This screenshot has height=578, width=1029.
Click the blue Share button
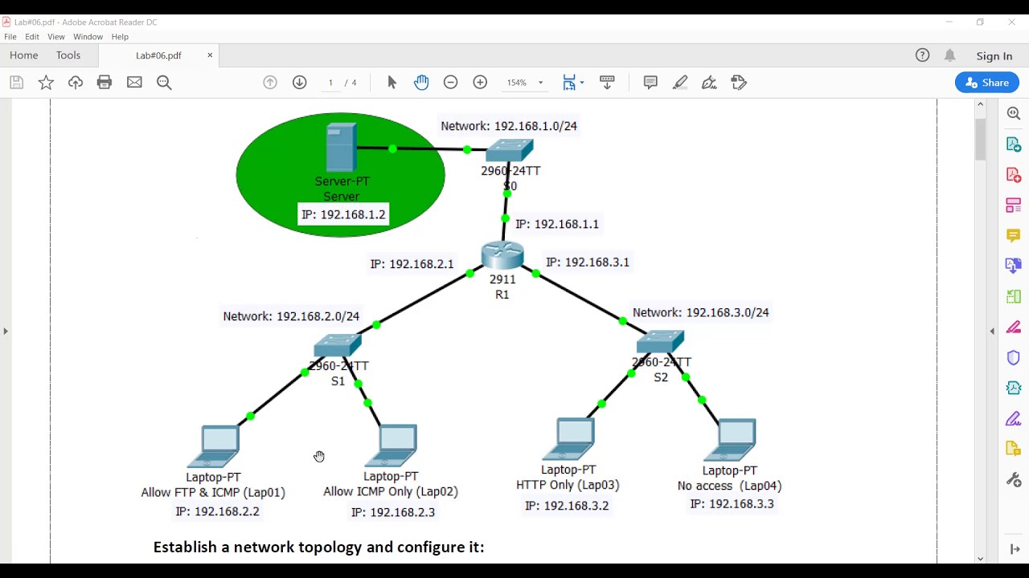pos(987,82)
